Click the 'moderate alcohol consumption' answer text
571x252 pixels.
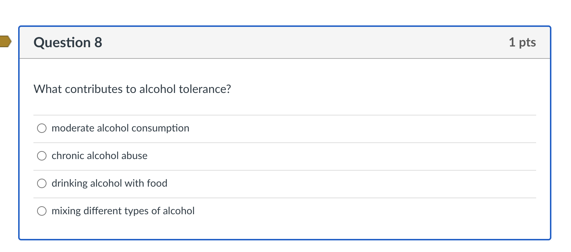point(120,128)
